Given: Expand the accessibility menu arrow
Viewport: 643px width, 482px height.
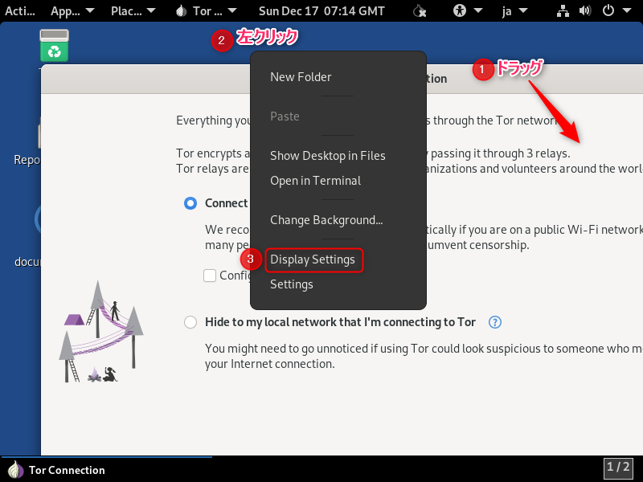Looking at the screenshot, I should pos(478,10).
